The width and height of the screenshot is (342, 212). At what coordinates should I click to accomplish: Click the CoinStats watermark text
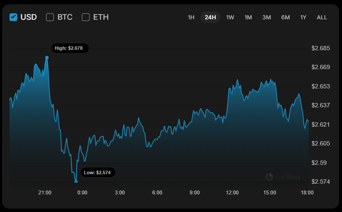coord(288,176)
